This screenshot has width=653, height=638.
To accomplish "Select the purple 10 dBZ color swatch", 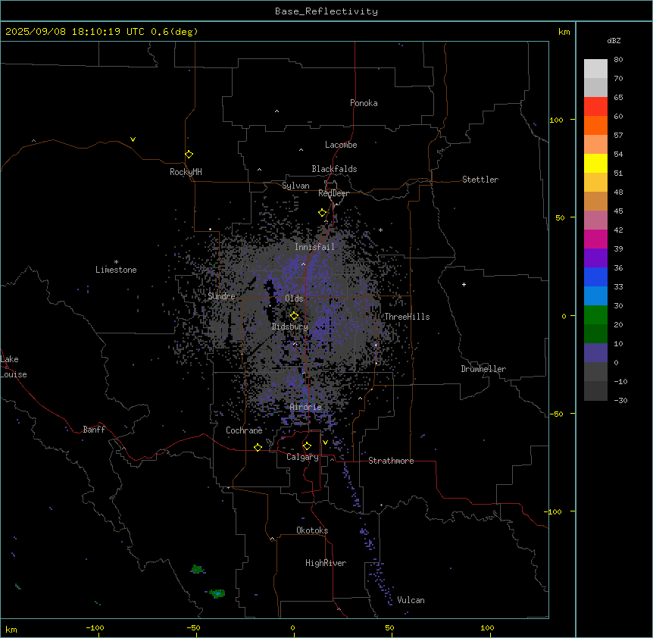I will pos(595,353).
